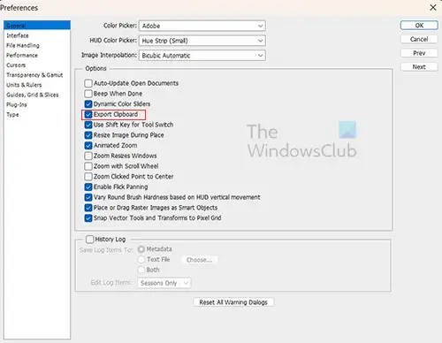Disable Snap Vector Tools to Pixel Grid

tap(88, 217)
